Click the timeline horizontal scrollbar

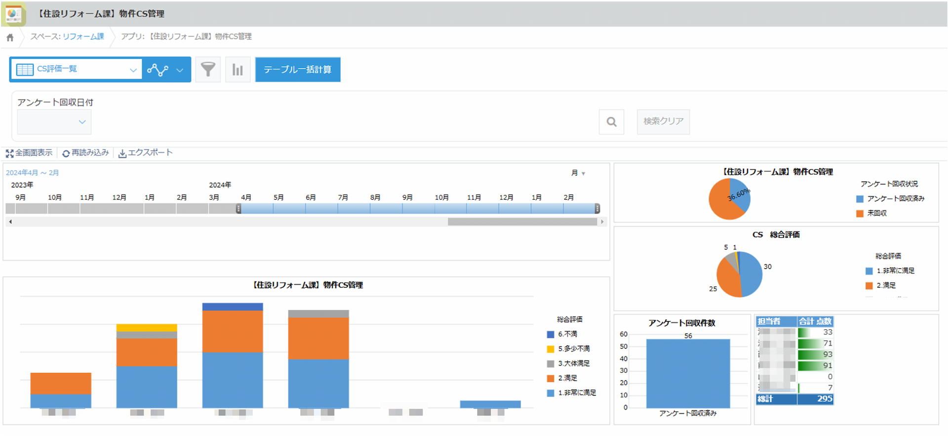[522, 222]
